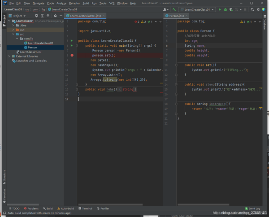Viewport: 269px width, 217px height.
Task: Open the Terminal tool window button
Action: click(x=85, y=208)
